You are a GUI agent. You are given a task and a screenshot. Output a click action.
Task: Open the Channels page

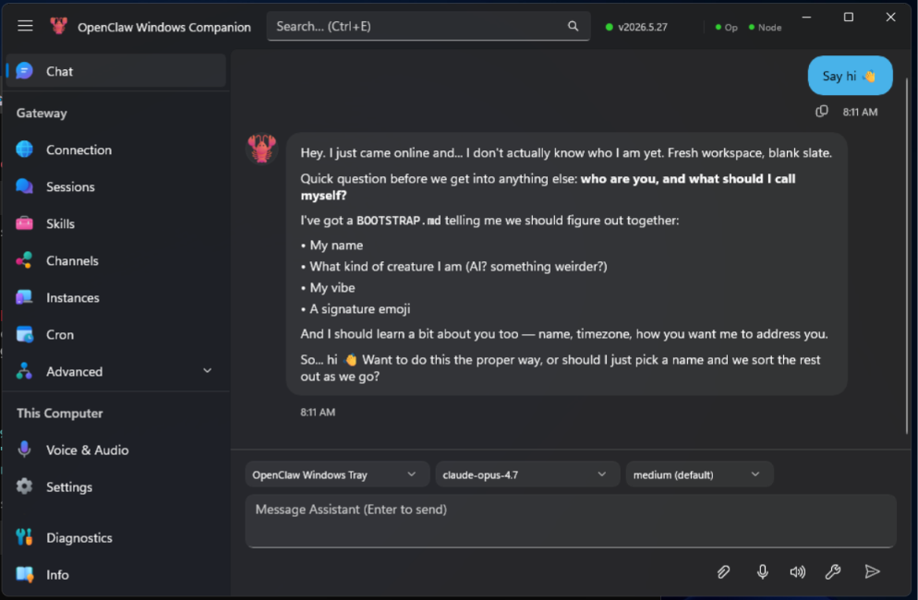coord(116,260)
